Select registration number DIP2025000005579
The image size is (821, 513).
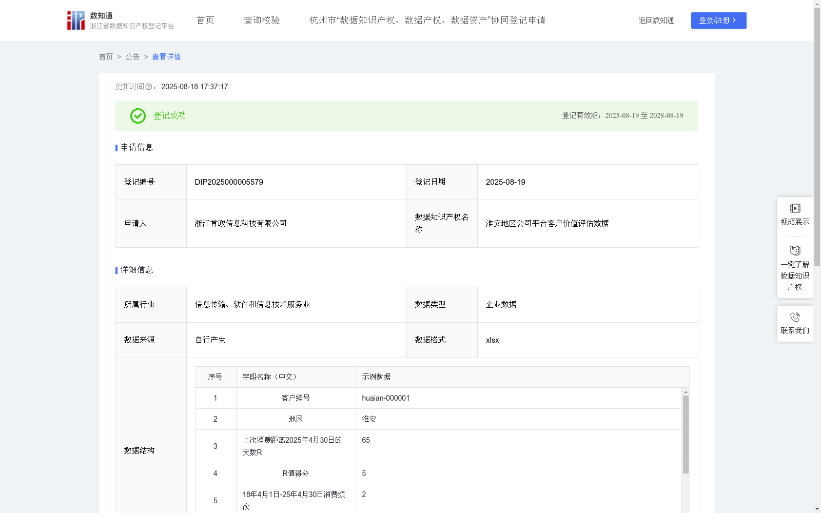coord(229,182)
